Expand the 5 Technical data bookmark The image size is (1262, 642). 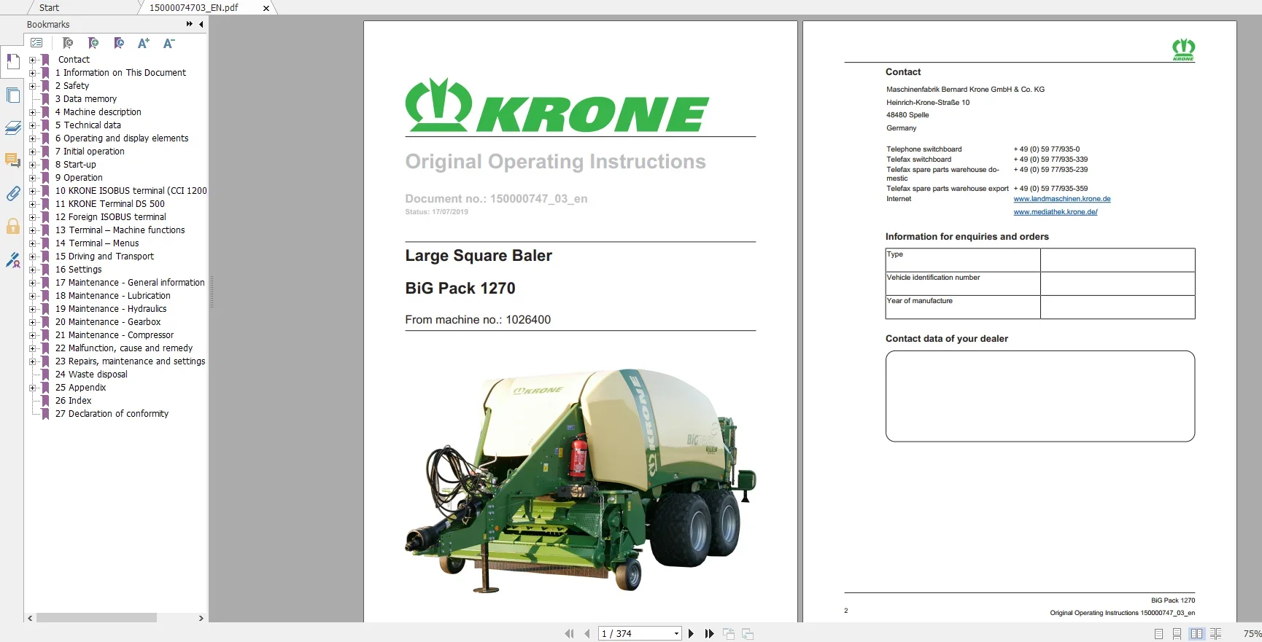[x=32, y=125]
